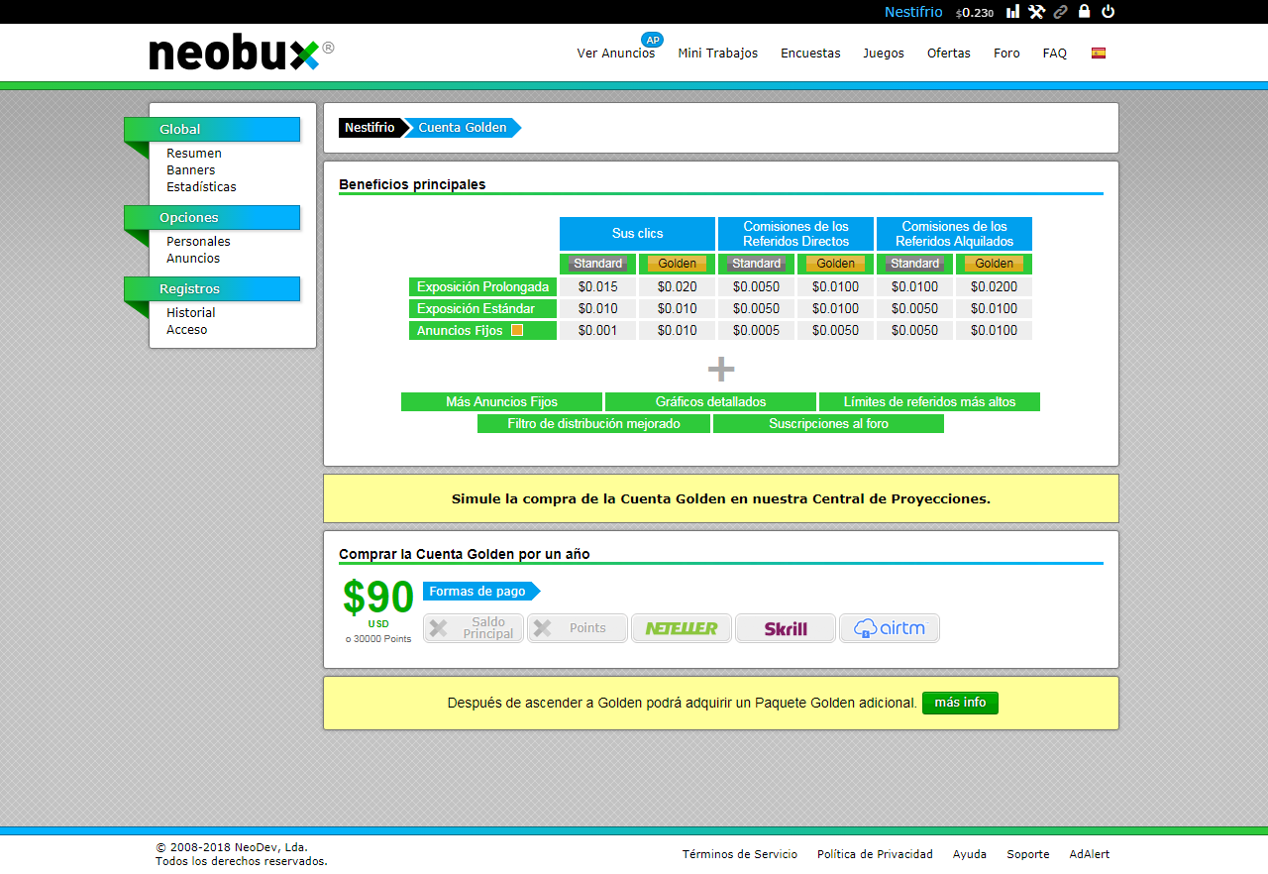This screenshot has width=1268, height=874.
Task: Click the $0.230 account balance
Action: pyautogui.click(x=975, y=13)
